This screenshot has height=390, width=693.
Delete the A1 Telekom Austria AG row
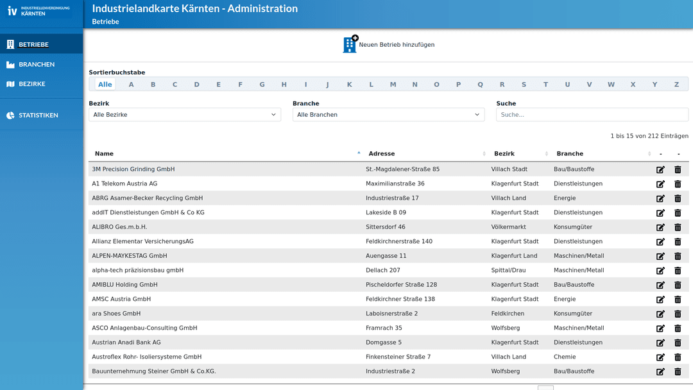(678, 183)
